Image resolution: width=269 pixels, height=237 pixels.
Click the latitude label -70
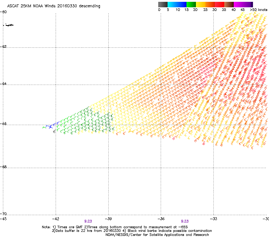click(x=3, y=214)
